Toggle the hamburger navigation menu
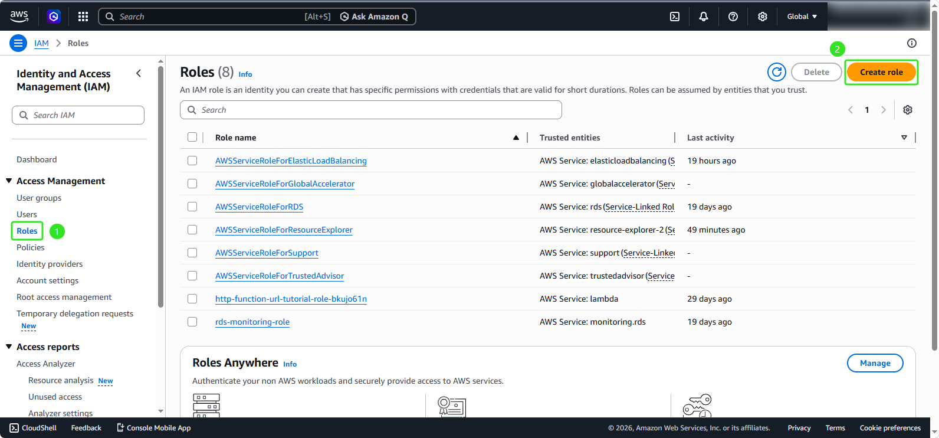The width and height of the screenshot is (939, 438). [18, 43]
